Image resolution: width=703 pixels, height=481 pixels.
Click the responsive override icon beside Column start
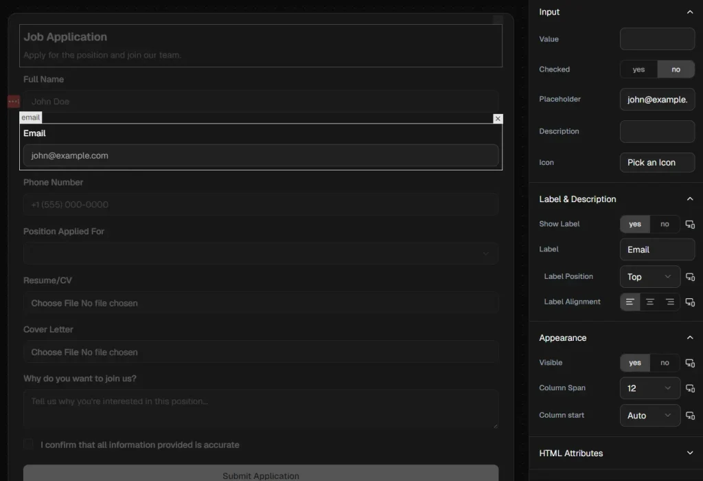690,415
